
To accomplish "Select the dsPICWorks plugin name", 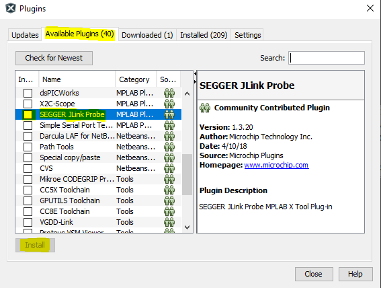I will 59,93.
